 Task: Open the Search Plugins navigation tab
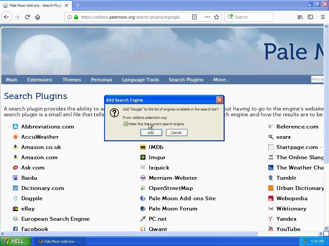point(186,80)
